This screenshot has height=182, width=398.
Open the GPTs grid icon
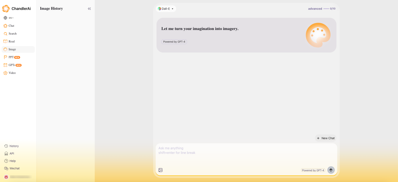(x=5, y=65)
